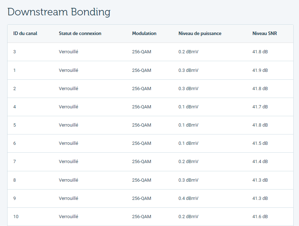The image size is (299, 226).
Task: Select channel ID 5 cell
Action: [x=15, y=125]
